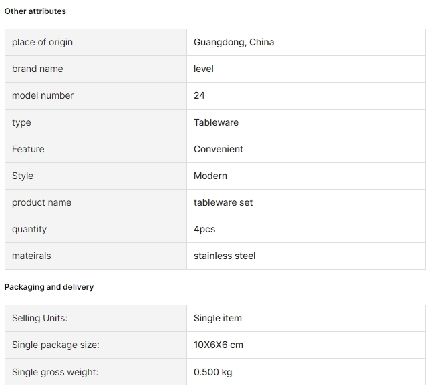The width and height of the screenshot is (431, 392).
Task: Click the model number label
Action: pyautogui.click(x=43, y=95)
